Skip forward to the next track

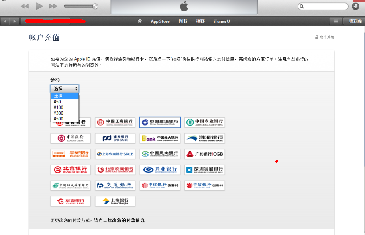[x=53, y=6]
